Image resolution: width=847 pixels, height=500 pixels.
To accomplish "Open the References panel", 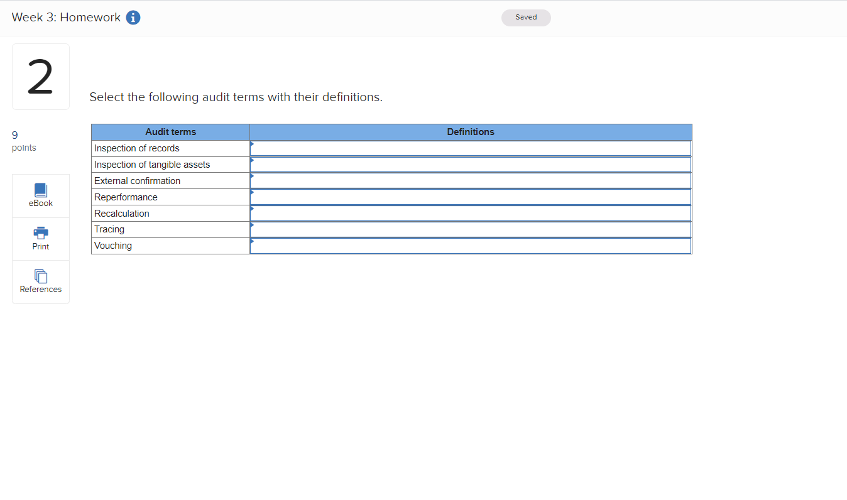I will click(x=40, y=281).
